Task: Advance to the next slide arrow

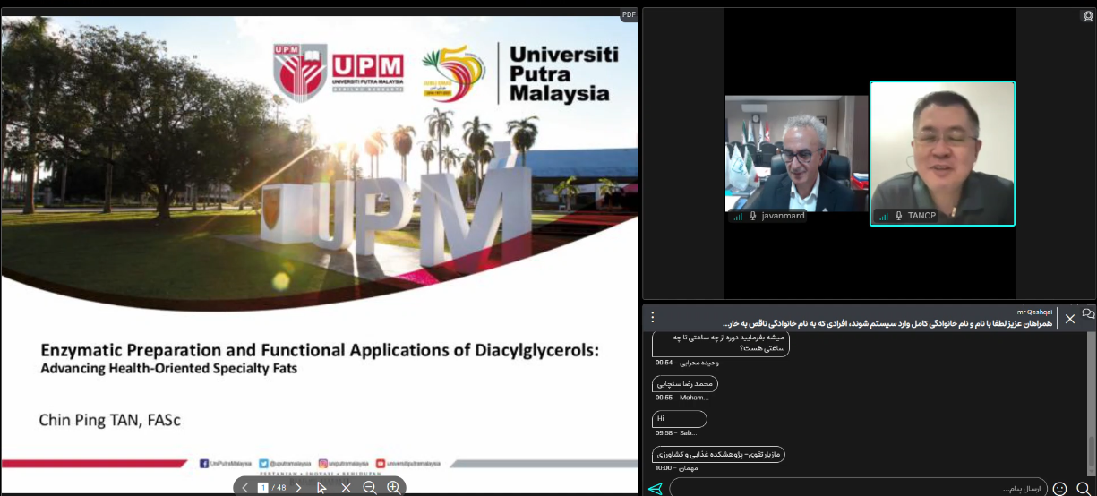Action: tap(298, 488)
